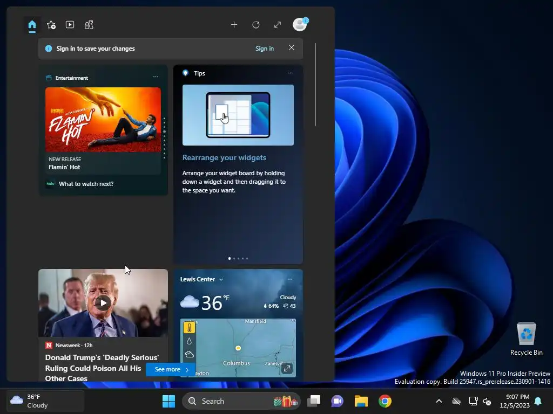553x414 pixels.
Task: Show hidden system tray icons
Action: [439, 401]
